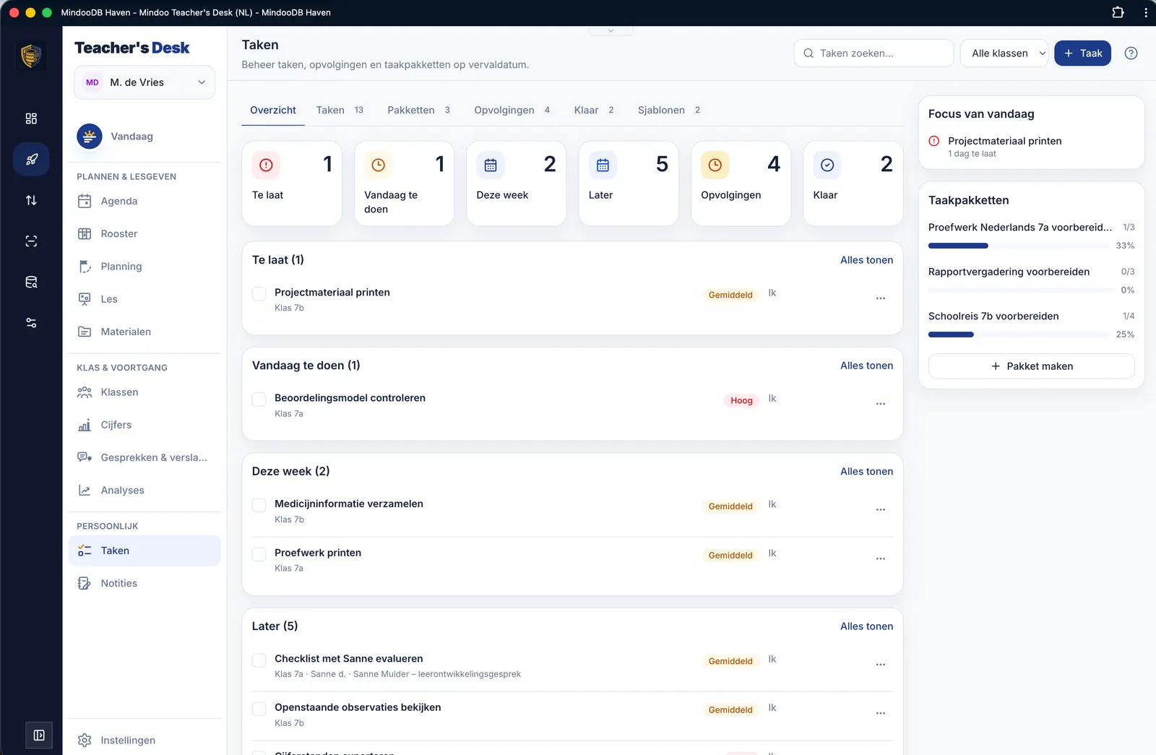
Task: Open Instellingen gear icon
Action: tap(85, 740)
